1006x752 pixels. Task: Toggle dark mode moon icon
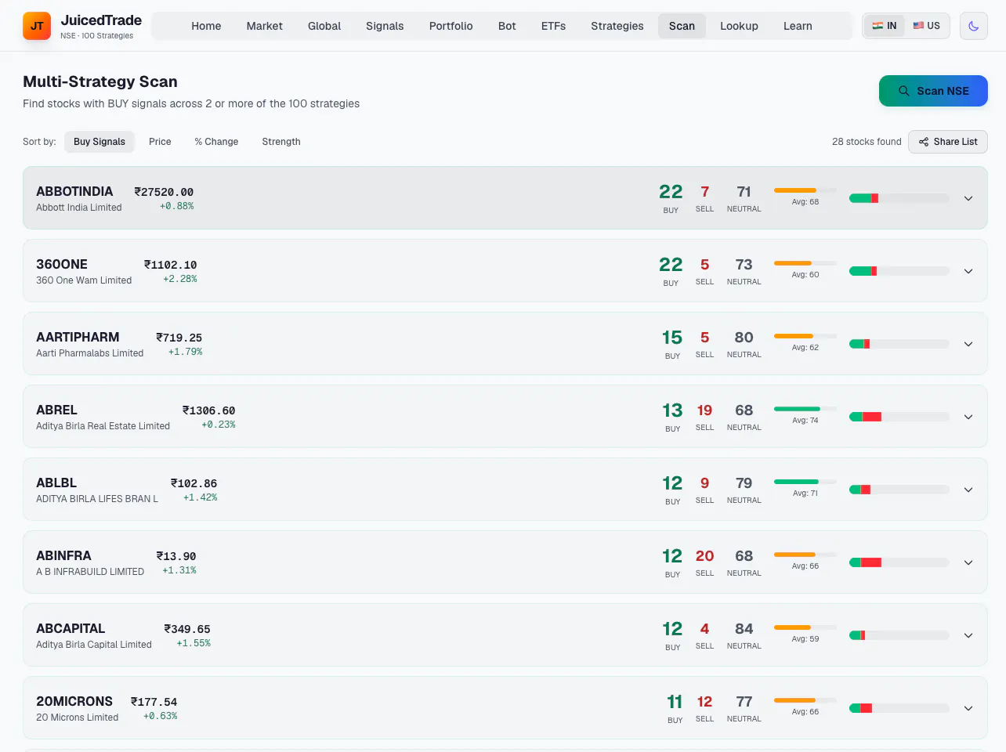[x=973, y=26]
